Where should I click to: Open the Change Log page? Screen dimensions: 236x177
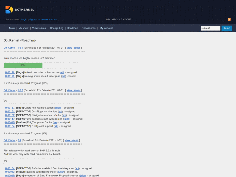point(56,28)
